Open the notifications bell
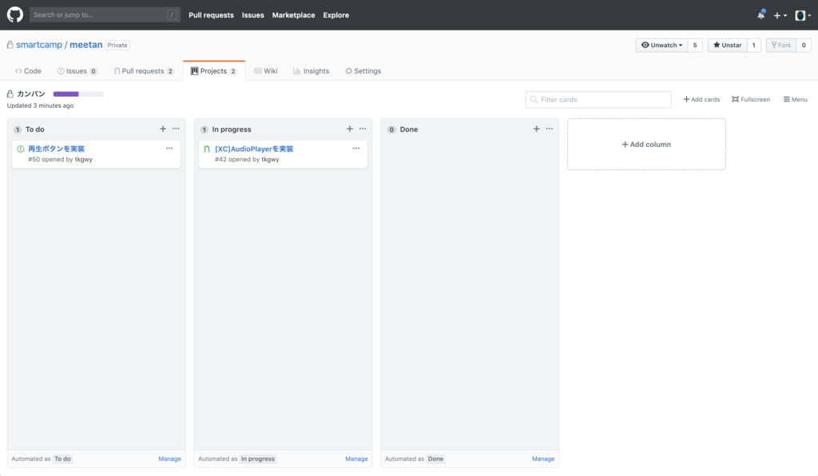818x476 pixels. 761,15
